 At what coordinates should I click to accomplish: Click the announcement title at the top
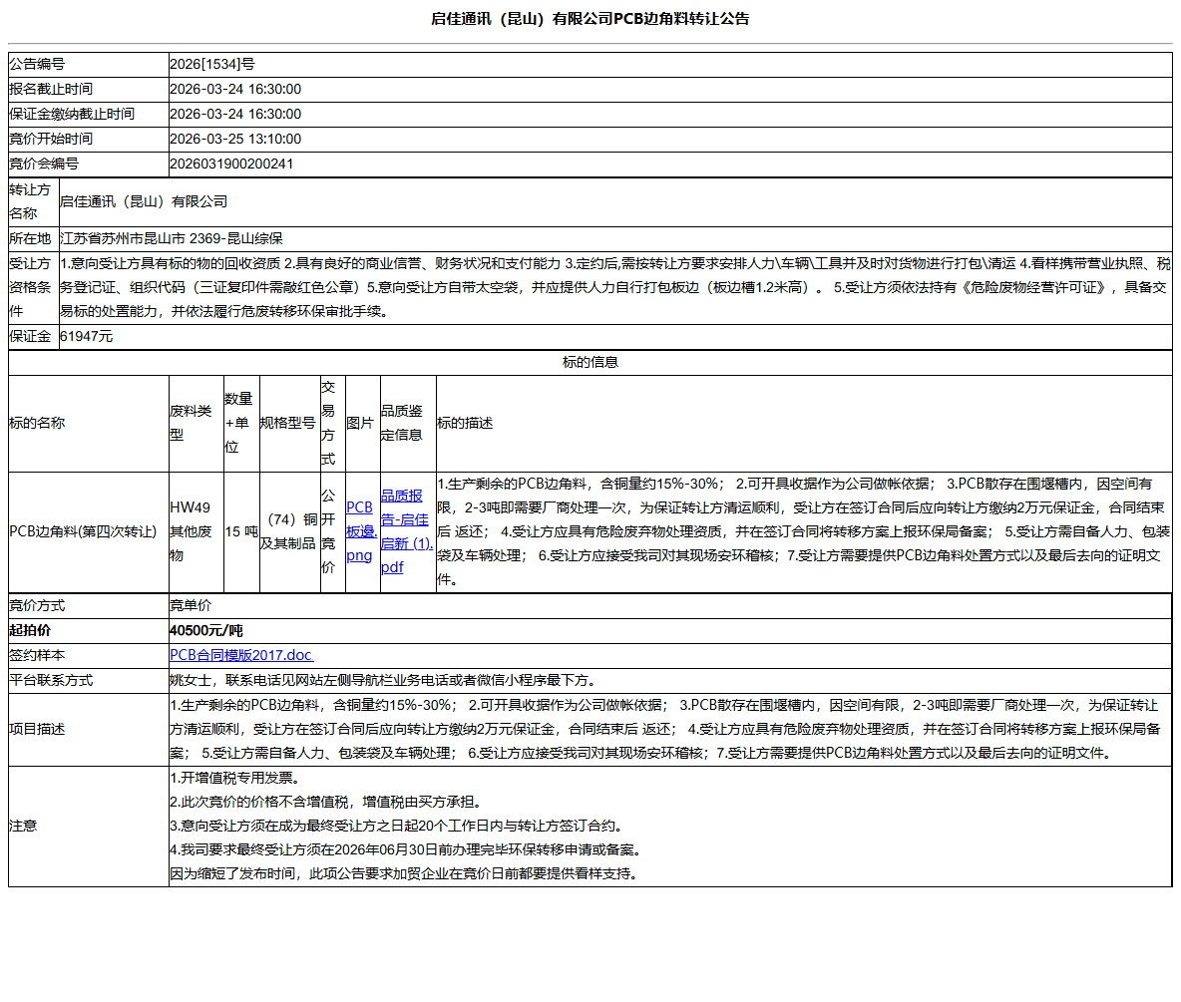tap(590, 17)
